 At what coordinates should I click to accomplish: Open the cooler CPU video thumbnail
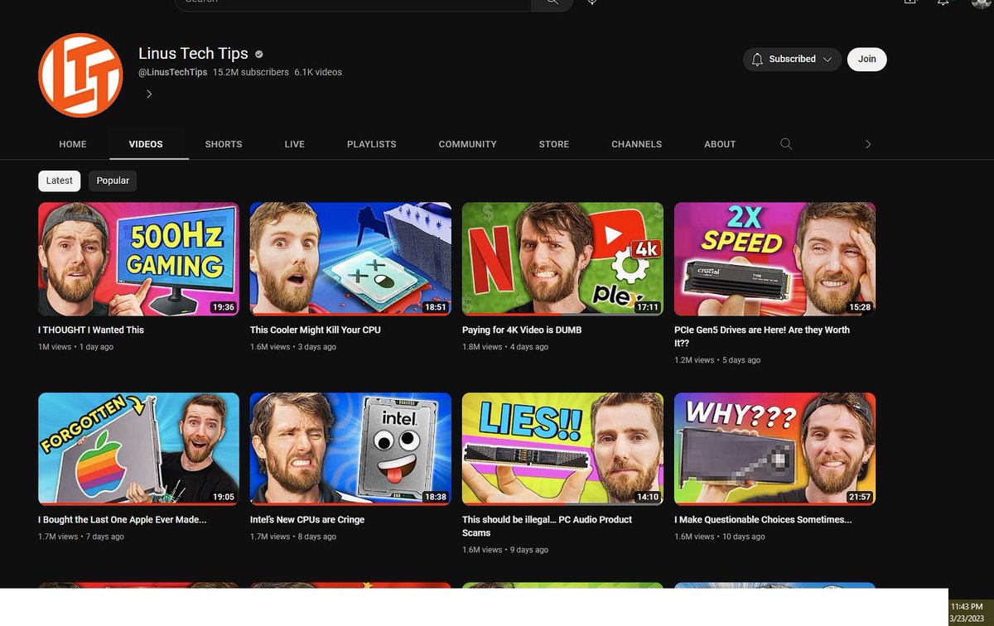click(x=350, y=259)
